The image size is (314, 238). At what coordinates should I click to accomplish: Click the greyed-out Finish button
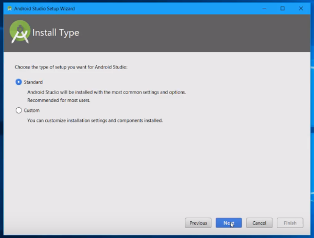click(289, 223)
